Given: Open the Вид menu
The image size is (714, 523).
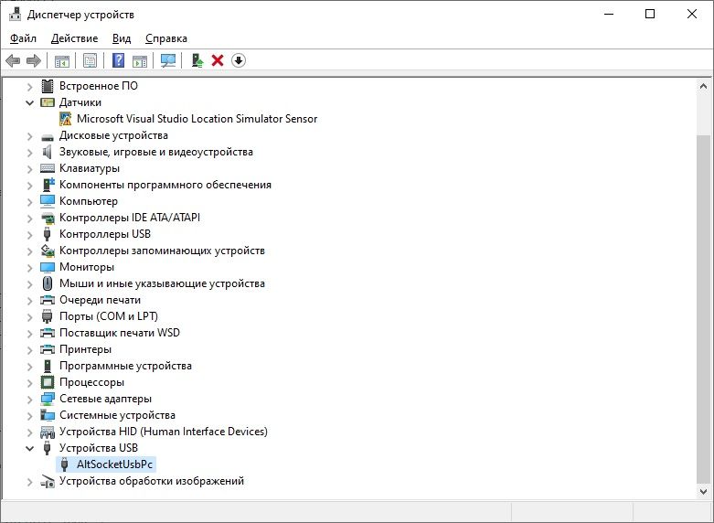Looking at the screenshot, I should coord(122,38).
